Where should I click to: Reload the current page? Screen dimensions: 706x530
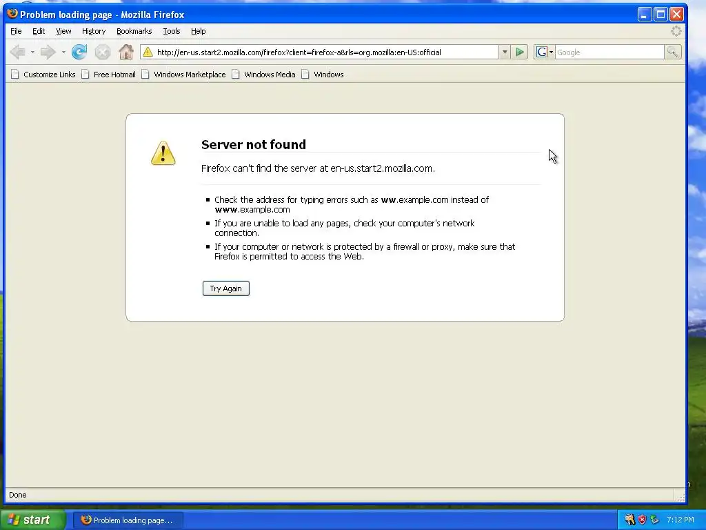(79, 52)
